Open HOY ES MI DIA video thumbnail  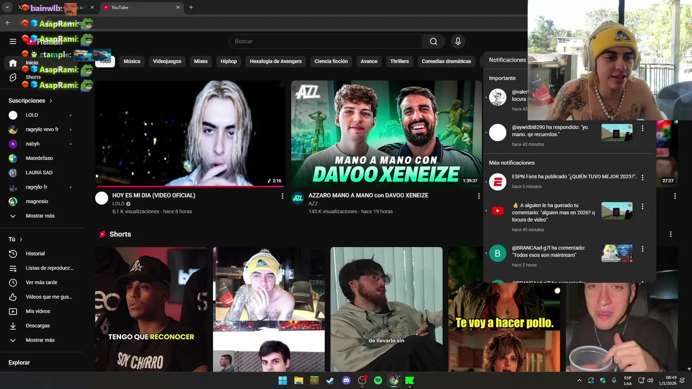[x=190, y=133]
